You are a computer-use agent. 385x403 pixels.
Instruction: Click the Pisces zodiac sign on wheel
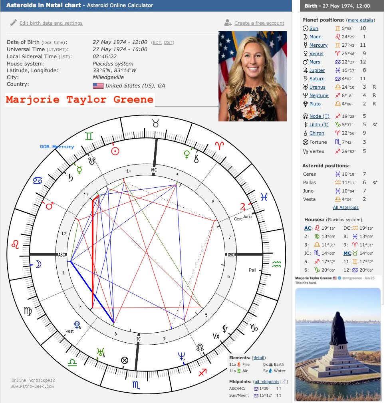coord(264,197)
